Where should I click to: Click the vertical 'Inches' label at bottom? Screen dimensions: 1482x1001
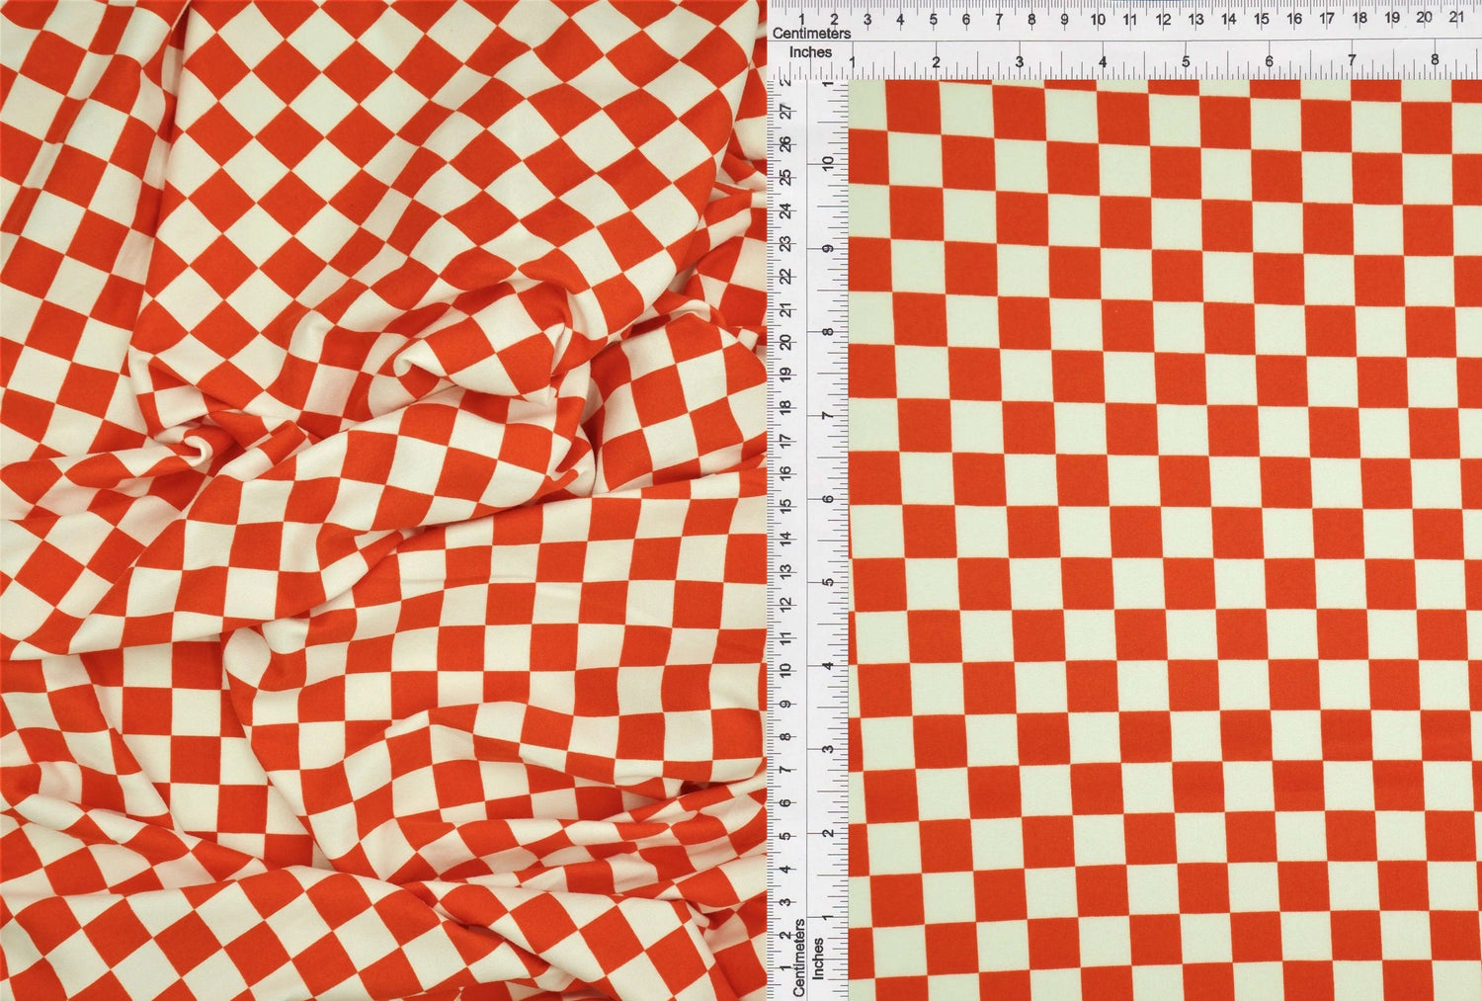[x=818, y=959]
